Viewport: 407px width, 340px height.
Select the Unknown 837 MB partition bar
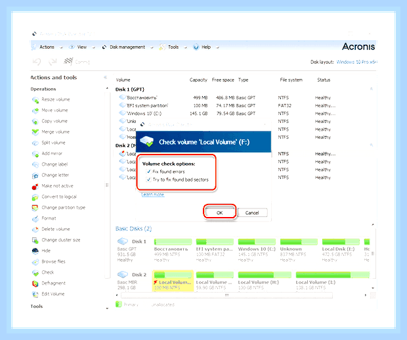point(299,242)
